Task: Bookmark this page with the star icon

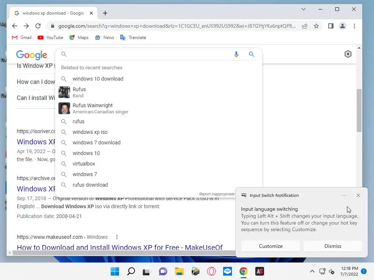Action: coord(316,26)
